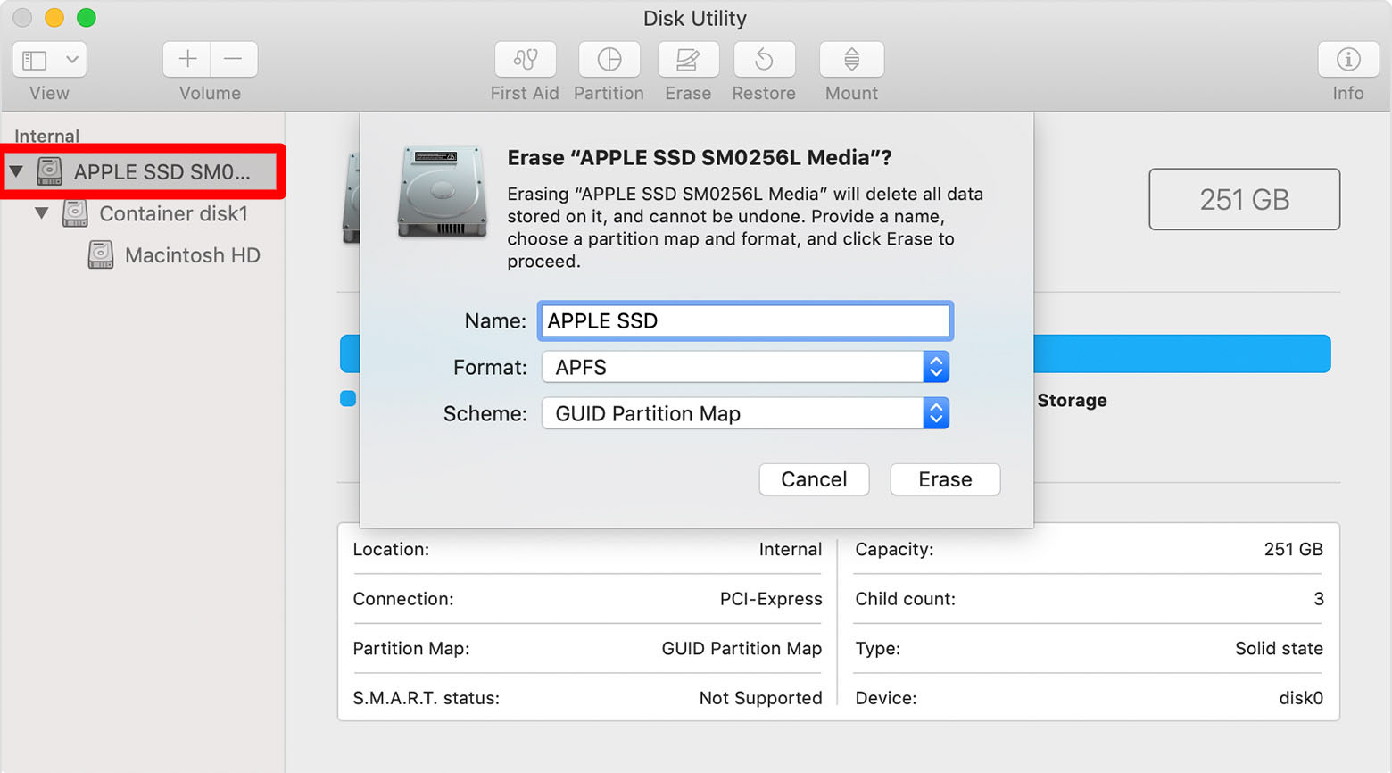Select Container disk1 in the sidebar

[x=173, y=213]
